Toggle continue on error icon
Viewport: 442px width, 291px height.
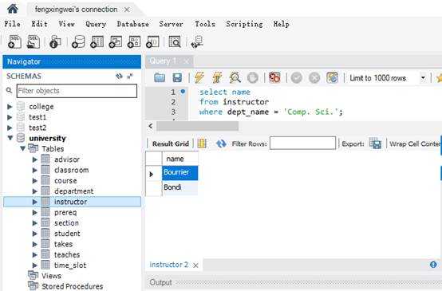pos(274,77)
